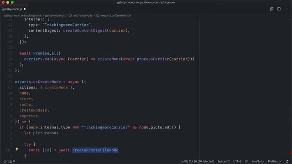
Task: Open the onCreateNode breadcrumb symbol
Action: pos(83,15)
